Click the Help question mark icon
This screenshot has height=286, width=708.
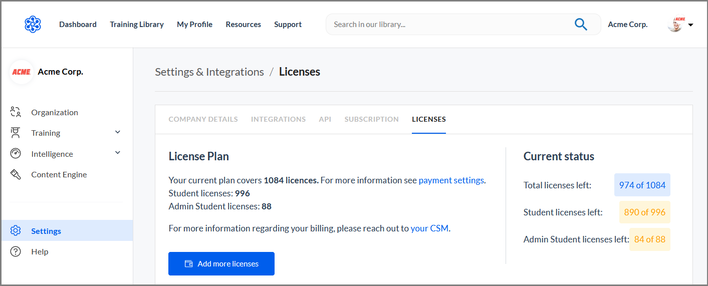coord(16,251)
